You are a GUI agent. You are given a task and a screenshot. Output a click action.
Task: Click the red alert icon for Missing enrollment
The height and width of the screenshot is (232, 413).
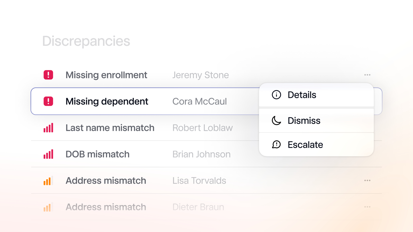pos(48,75)
